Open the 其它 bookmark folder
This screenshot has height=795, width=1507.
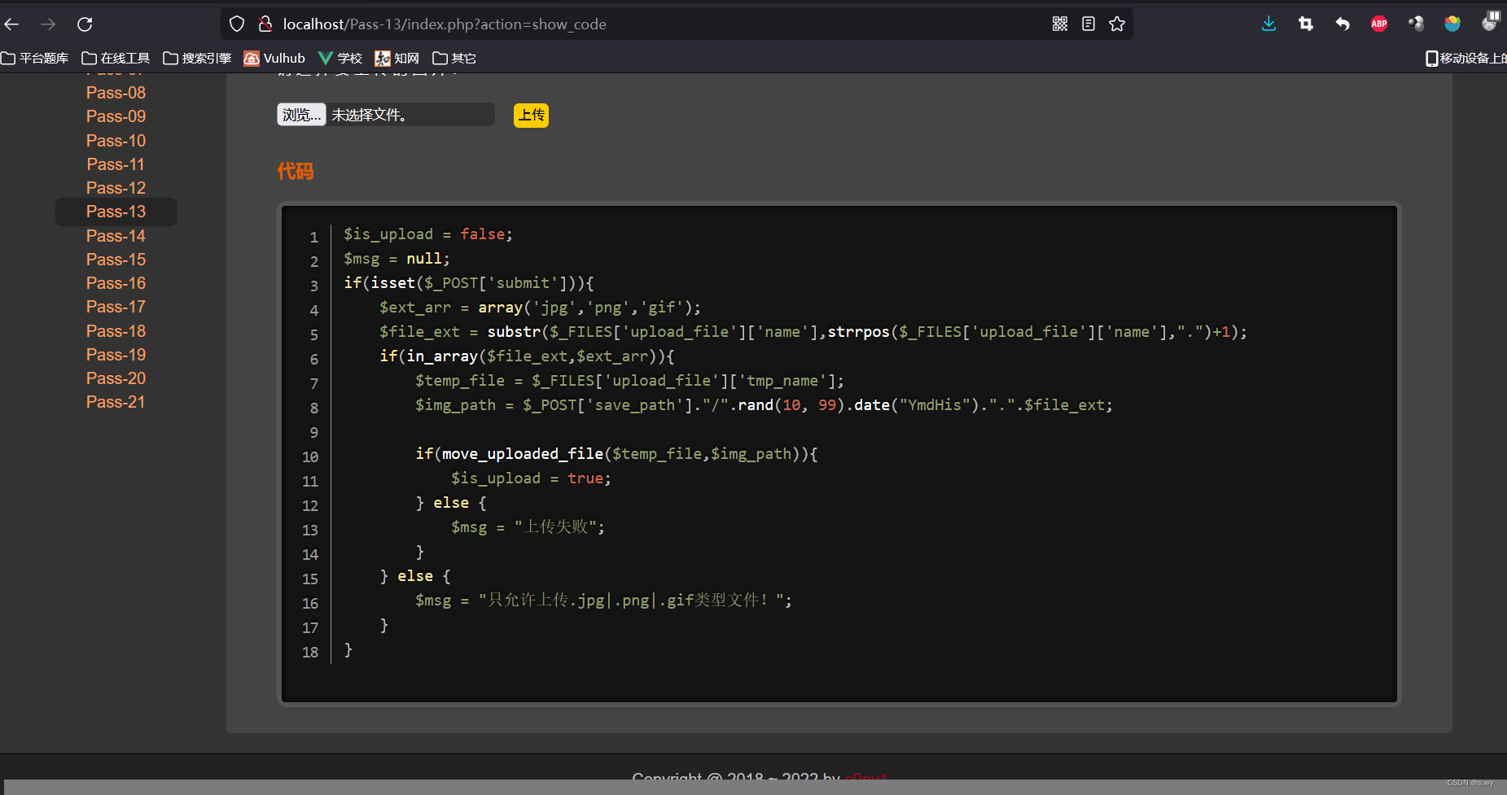tap(454, 59)
